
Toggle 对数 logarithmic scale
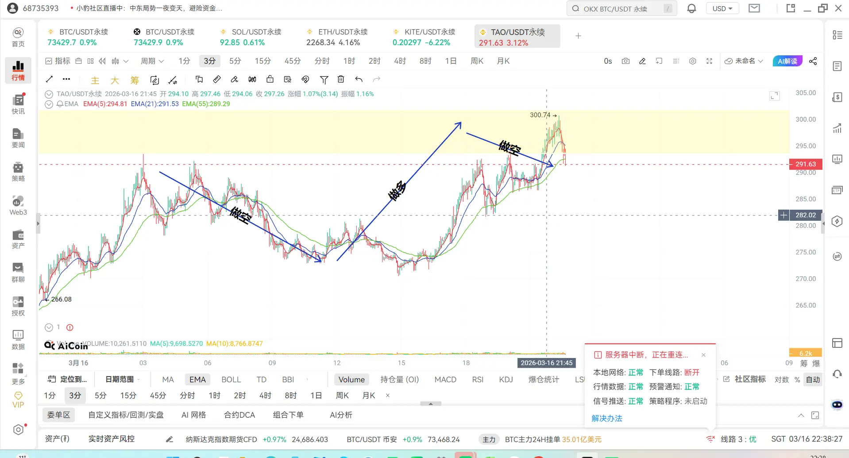tap(781, 380)
